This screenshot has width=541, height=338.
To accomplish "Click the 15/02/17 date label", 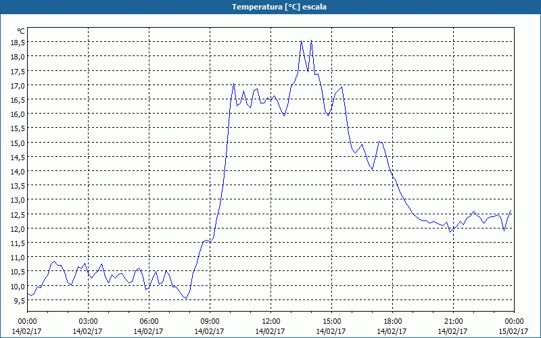I will coord(513,331).
